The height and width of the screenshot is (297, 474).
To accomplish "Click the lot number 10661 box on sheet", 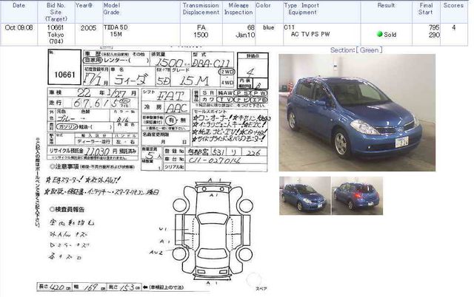I will pos(64,67).
